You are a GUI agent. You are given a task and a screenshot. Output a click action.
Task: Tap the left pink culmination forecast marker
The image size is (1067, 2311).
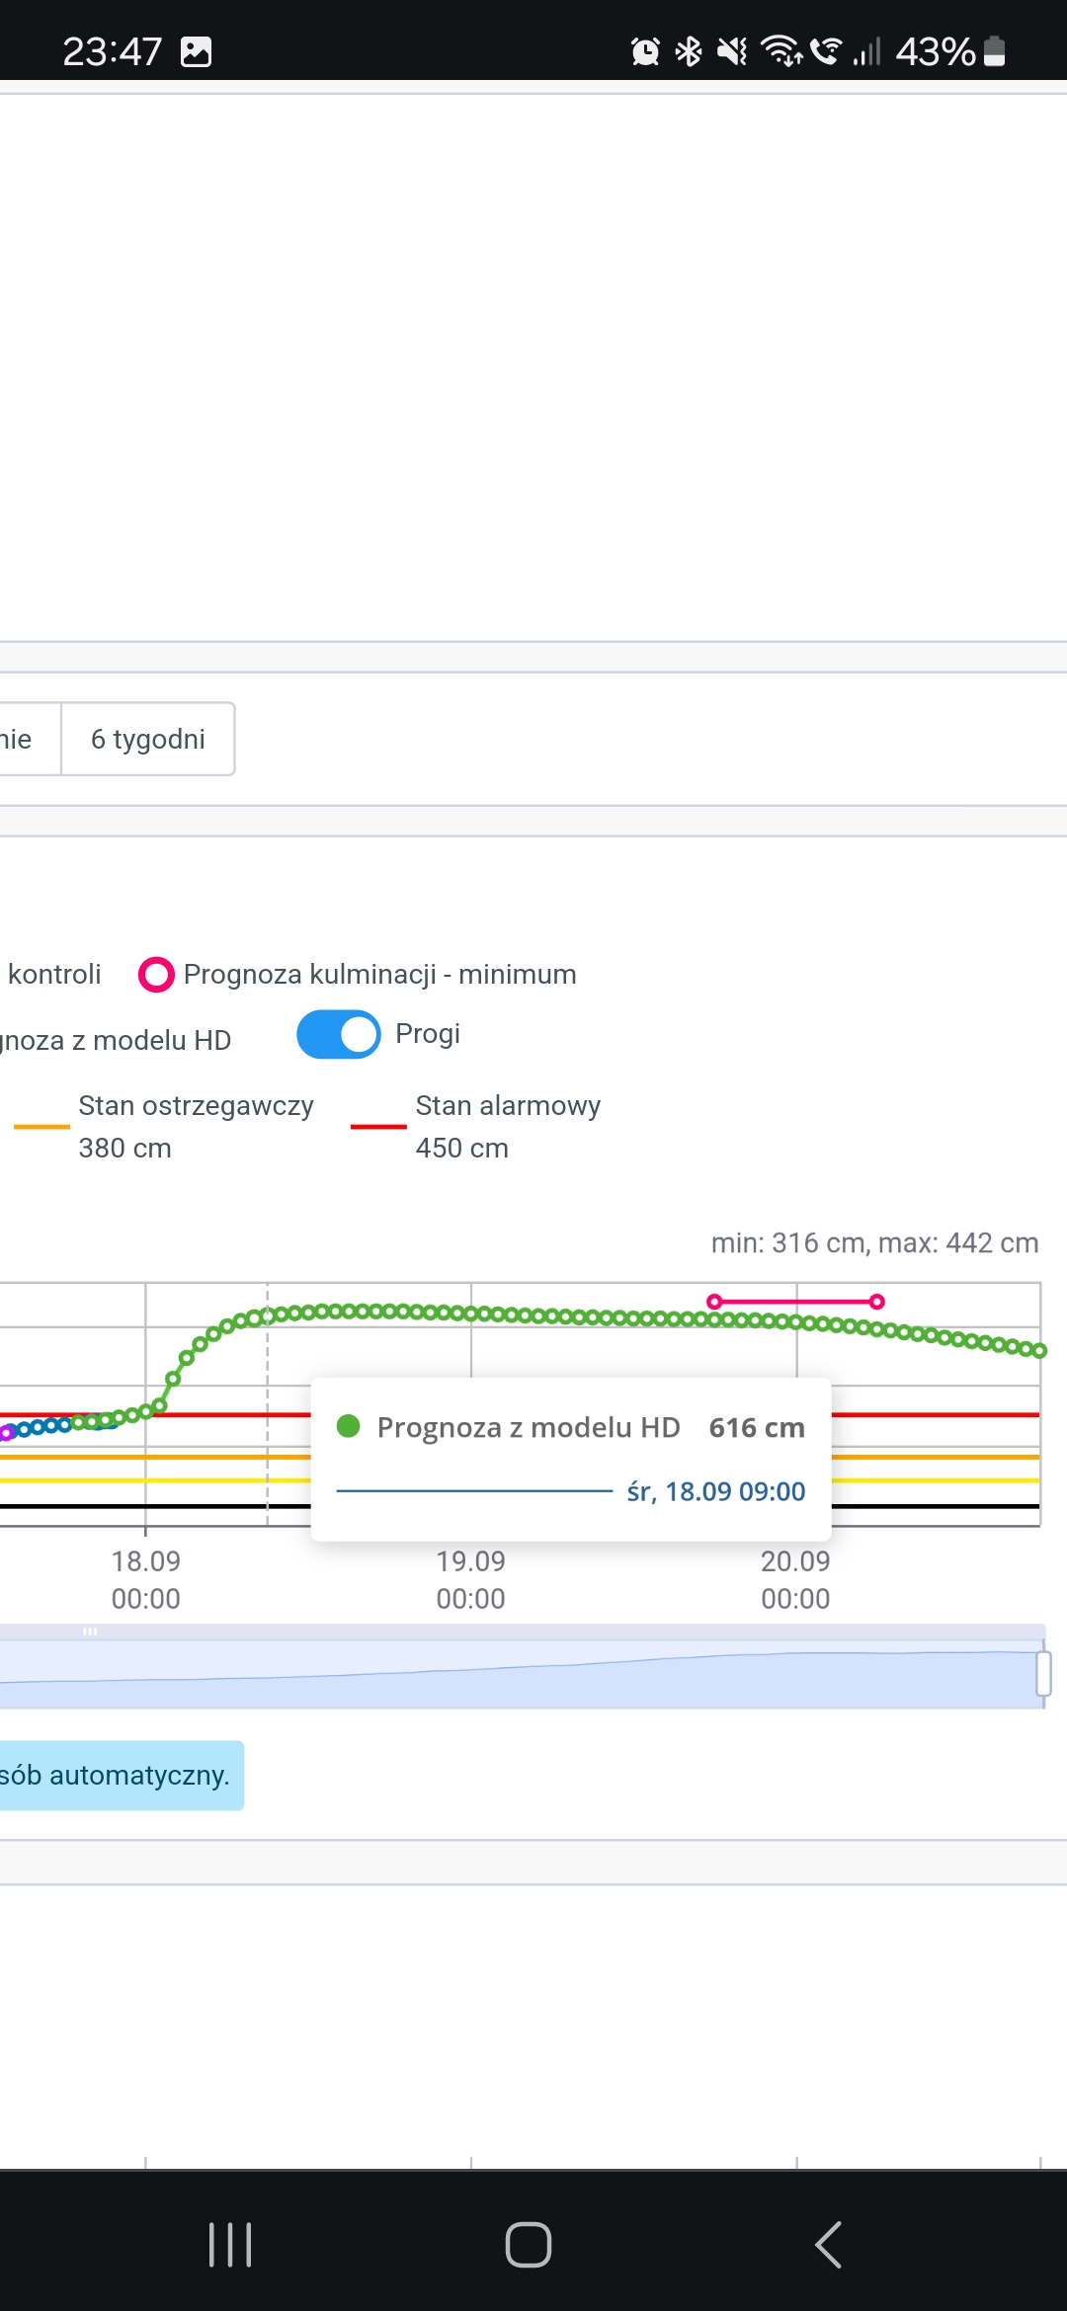click(714, 1302)
